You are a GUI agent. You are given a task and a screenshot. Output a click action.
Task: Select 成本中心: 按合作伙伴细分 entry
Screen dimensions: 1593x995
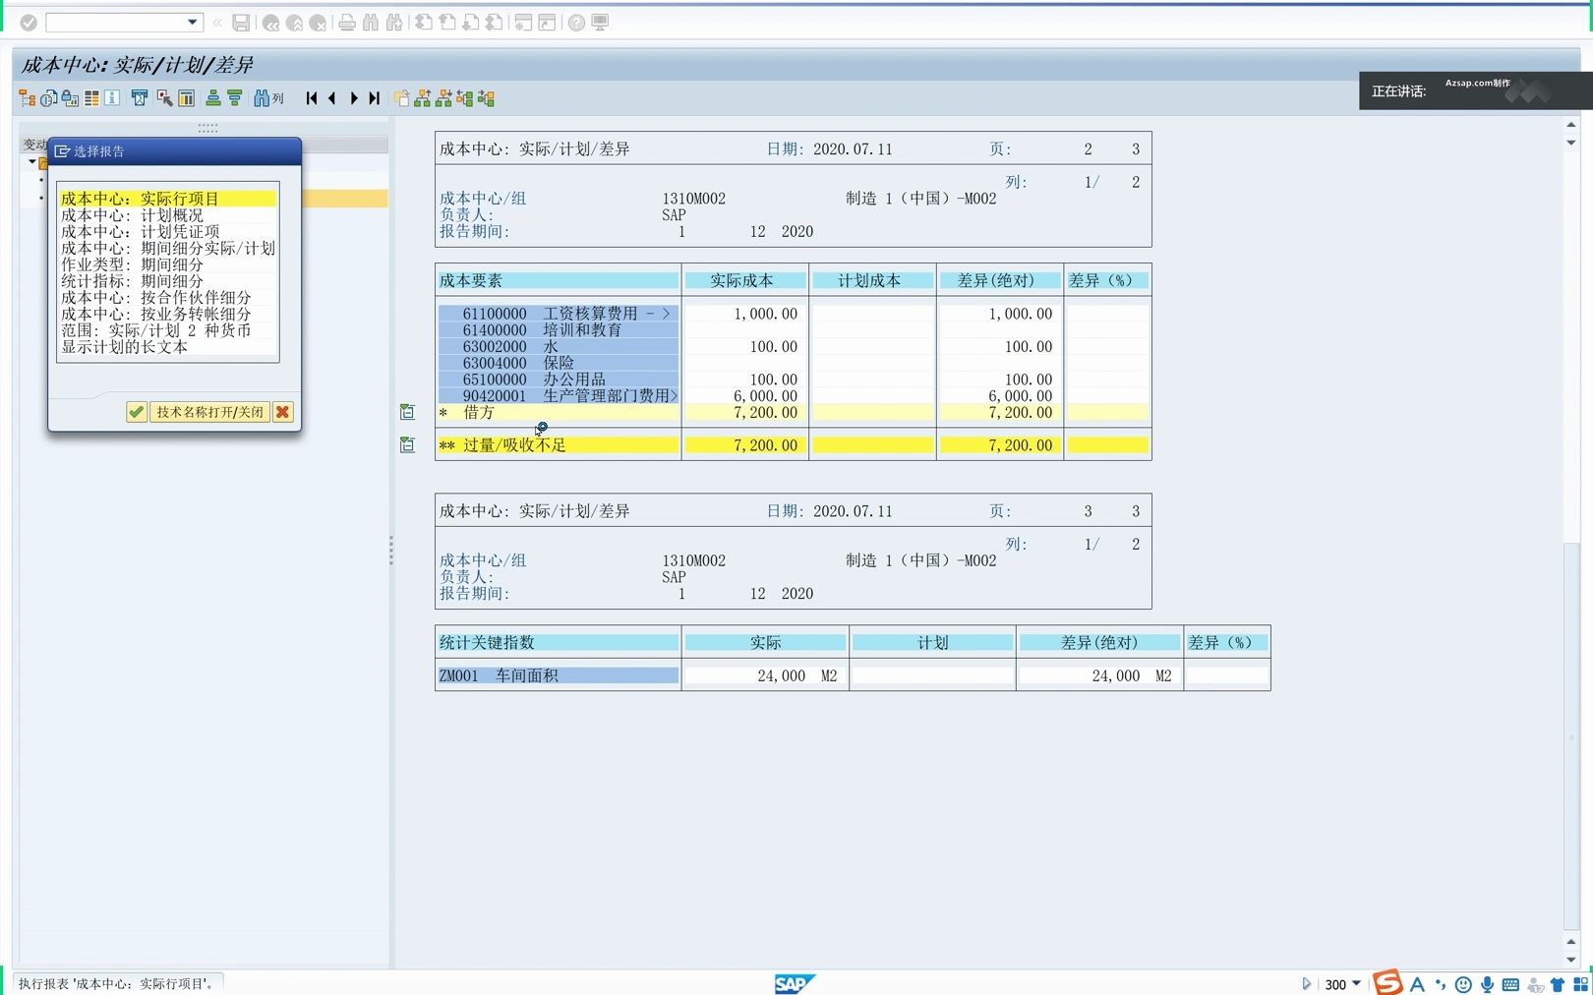tap(167, 298)
